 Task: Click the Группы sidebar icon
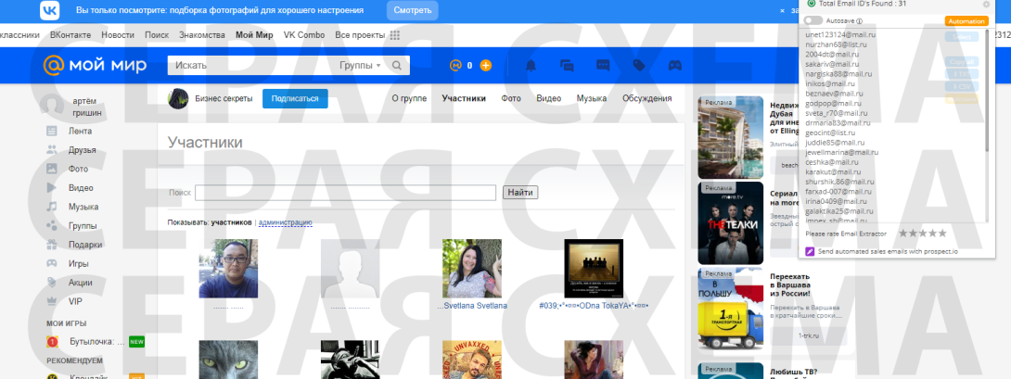tap(52, 225)
